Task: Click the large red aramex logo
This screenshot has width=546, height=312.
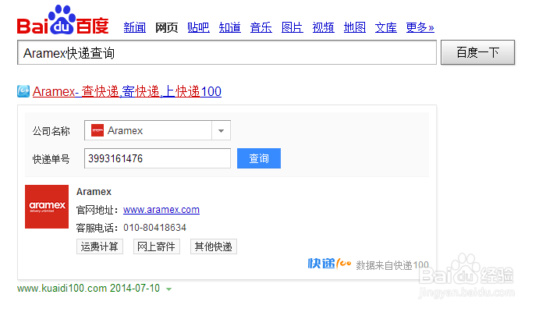Action: (47, 207)
